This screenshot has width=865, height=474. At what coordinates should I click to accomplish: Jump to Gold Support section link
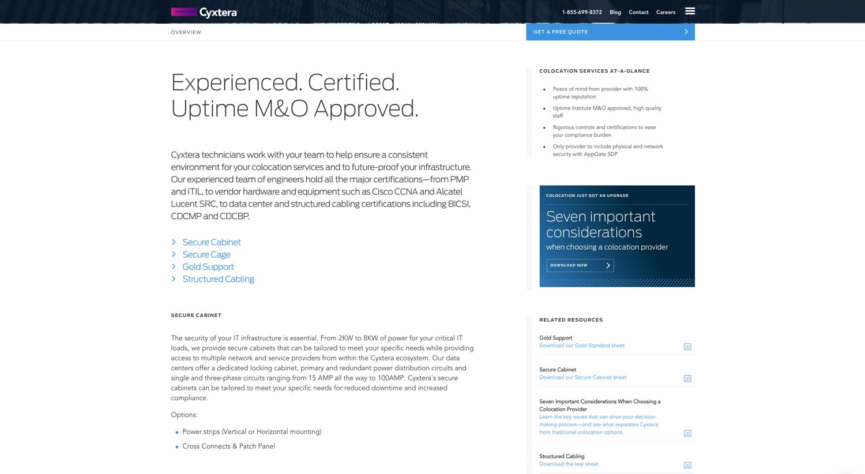pyautogui.click(x=208, y=266)
